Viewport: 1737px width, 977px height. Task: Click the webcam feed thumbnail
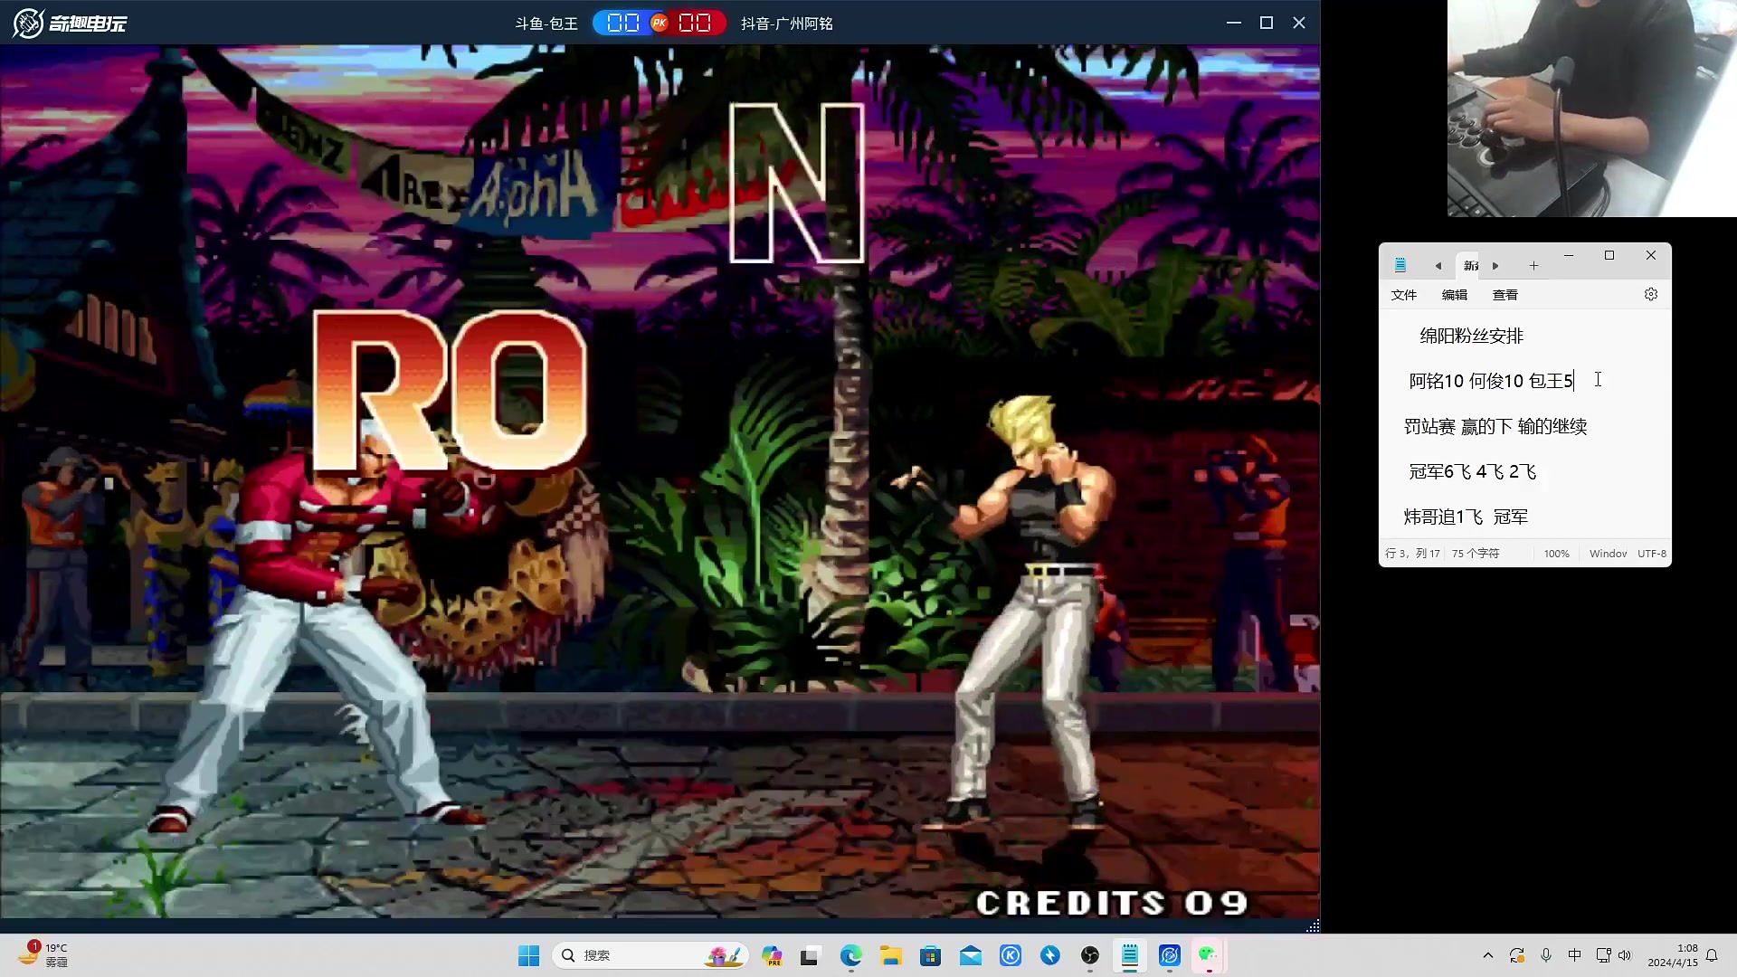[x=1592, y=109]
